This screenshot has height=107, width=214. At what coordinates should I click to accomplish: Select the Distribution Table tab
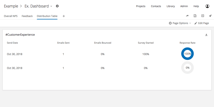click(47, 16)
